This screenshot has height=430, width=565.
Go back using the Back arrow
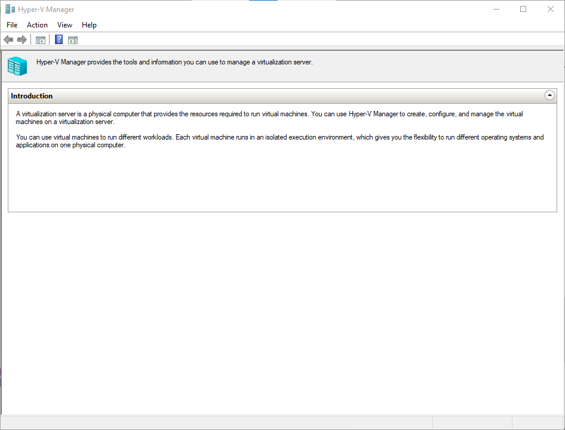pyautogui.click(x=8, y=39)
